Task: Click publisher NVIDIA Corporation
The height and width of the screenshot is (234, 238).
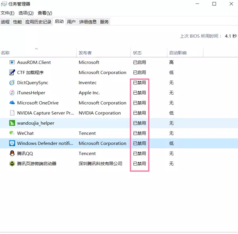Action: point(100,113)
